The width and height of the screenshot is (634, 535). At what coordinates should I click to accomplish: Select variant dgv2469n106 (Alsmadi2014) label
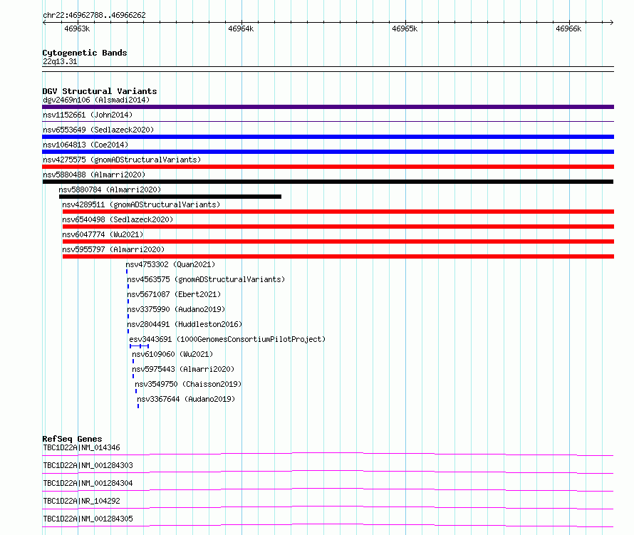coord(96,100)
